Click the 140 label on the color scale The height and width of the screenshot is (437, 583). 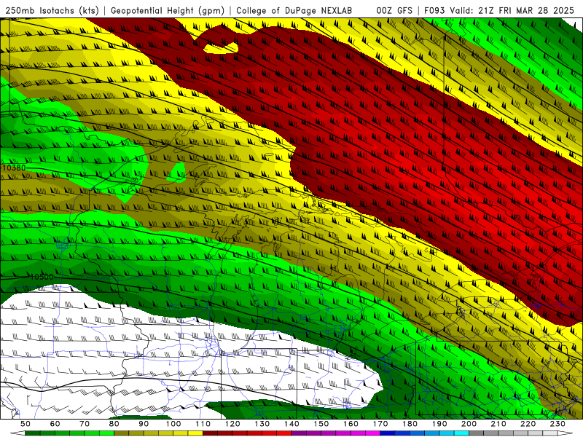(x=291, y=424)
